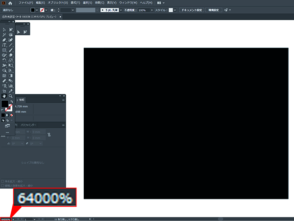Viewport: 294px width, 221px height.
Task: Toggle constrain width and height proportions link
Action: 49,135
